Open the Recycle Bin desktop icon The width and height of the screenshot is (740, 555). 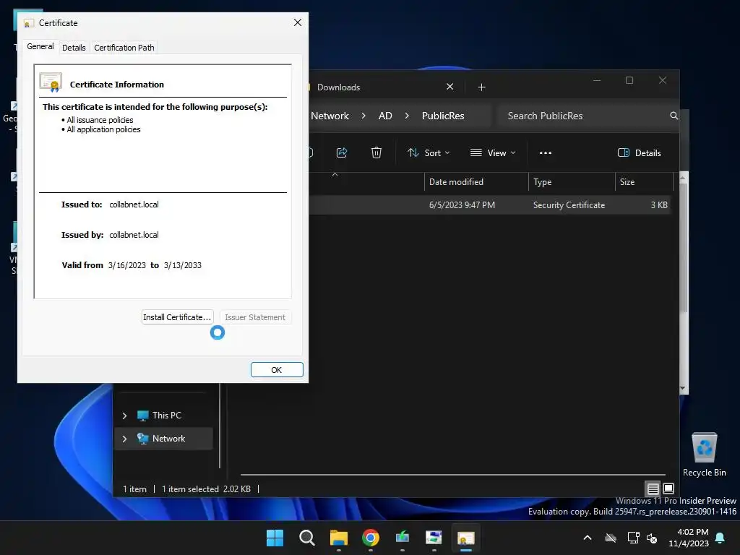point(704,454)
